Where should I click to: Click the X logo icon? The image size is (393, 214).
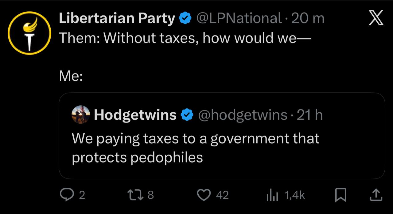[x=375, y=18]
